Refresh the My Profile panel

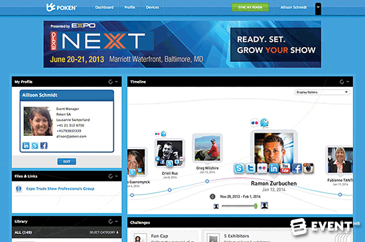point(110,82)
